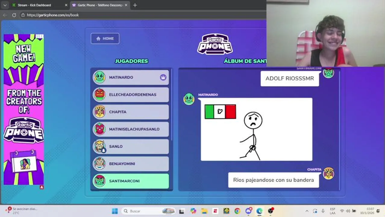Screen dimensions: 385x217
Task: Click CHAPITA's avatar in the player list
Action: [99, 112]
